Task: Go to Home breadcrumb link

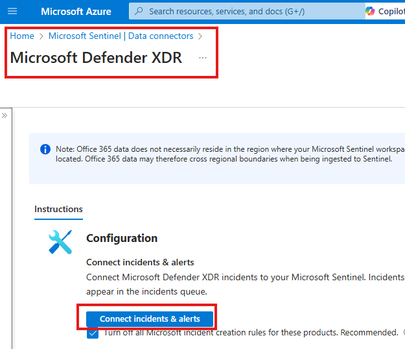Action: click(22, 36)
